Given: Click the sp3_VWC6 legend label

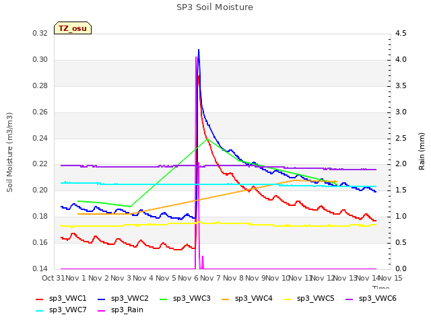Looking at the screenshot, I should 377,298.
